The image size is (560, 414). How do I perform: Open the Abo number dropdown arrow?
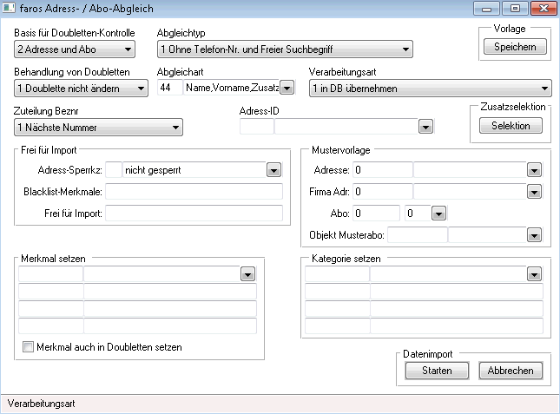pos(438,213)
